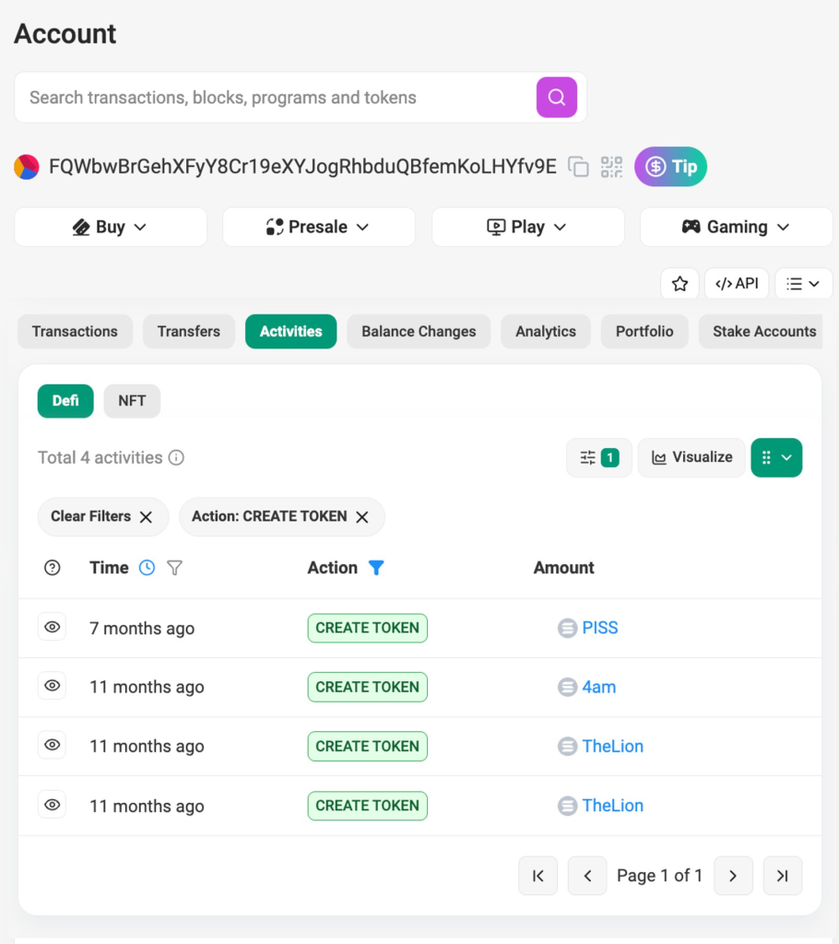This screenshot has width=839, height=944.
Task: Copy the account address
Action: point(578,167)
